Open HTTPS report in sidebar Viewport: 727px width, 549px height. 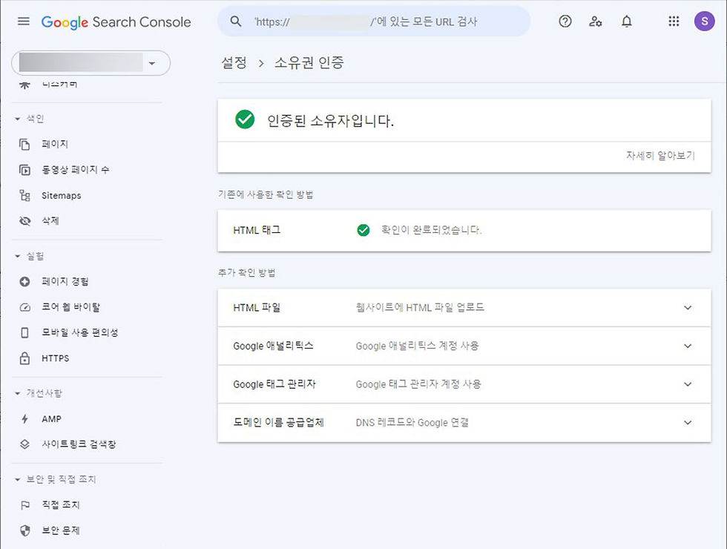pyautogui.click(x=55, y=358)
